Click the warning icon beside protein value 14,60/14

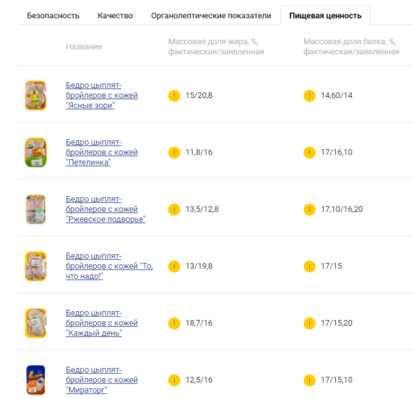(x=310, y=96)
